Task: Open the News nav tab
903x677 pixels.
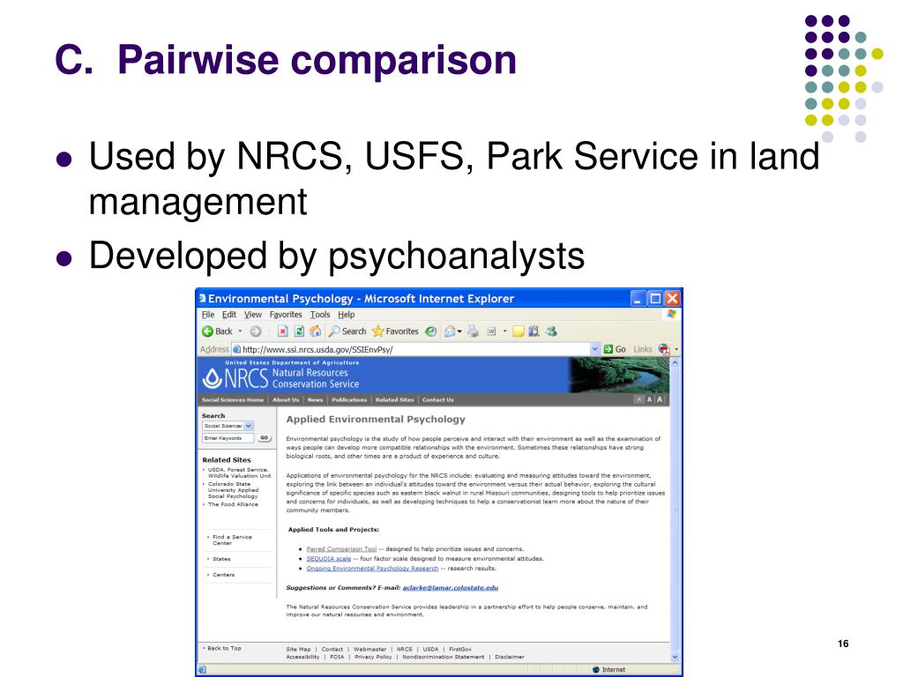Action: click(x=315, y=399)
